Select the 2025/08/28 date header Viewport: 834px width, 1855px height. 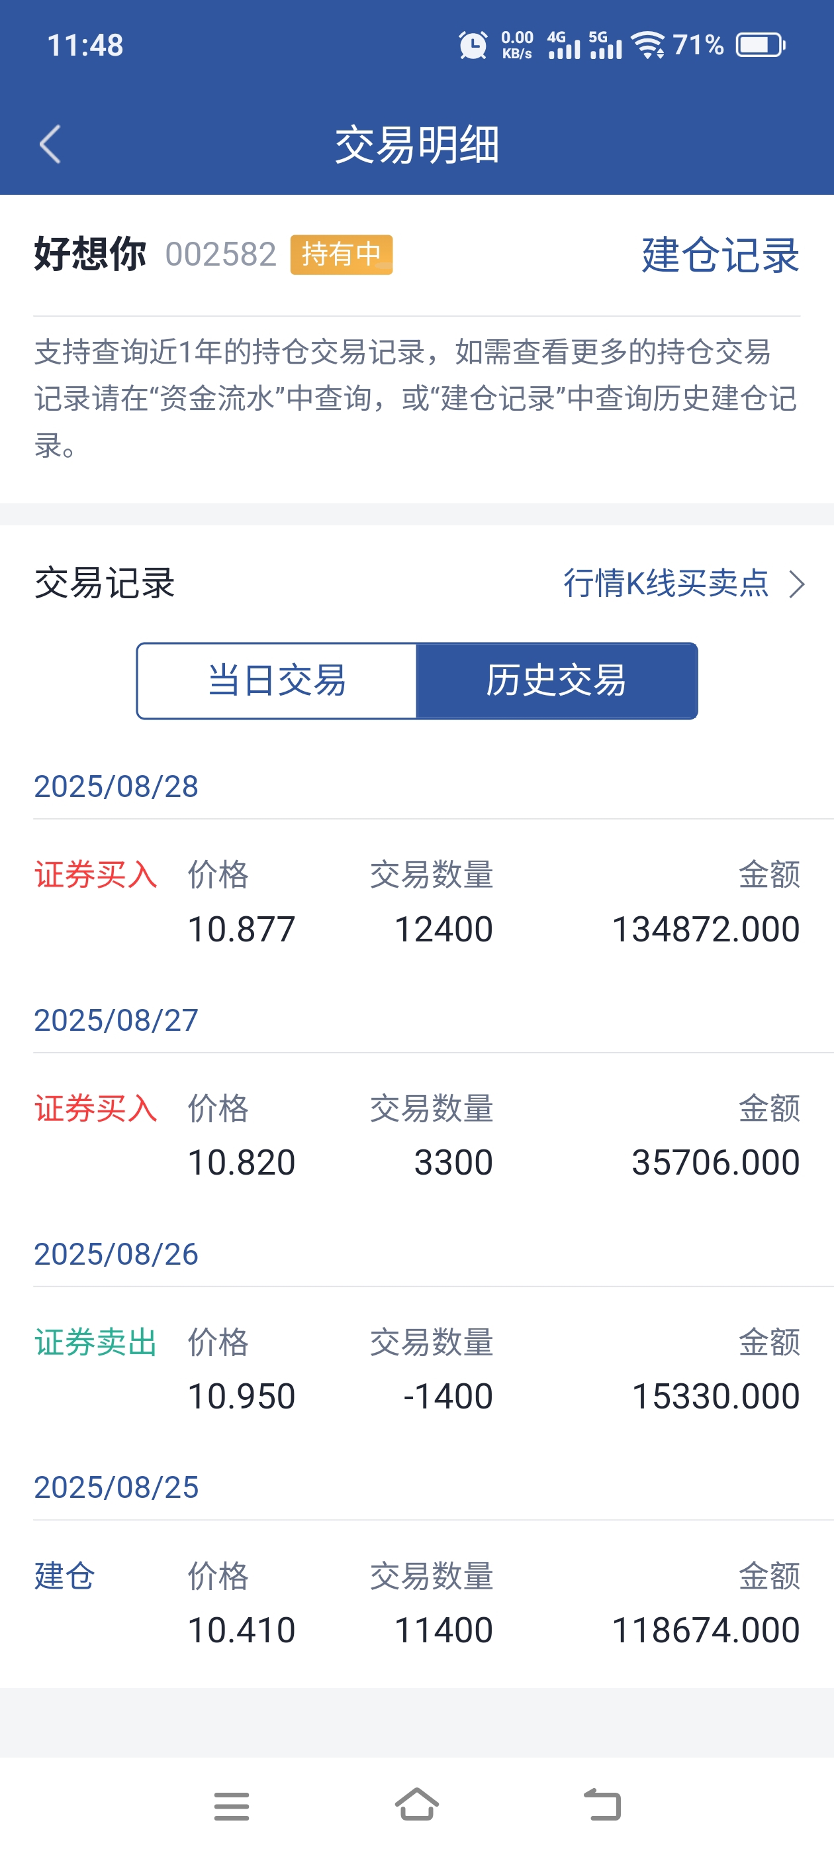point(116,786)
